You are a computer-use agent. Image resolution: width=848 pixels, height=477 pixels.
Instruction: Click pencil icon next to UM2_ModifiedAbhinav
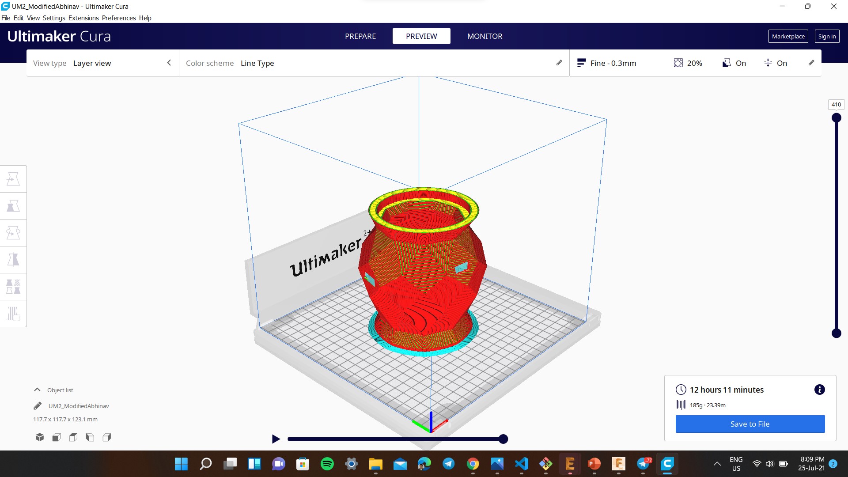[x=38, y=405]
